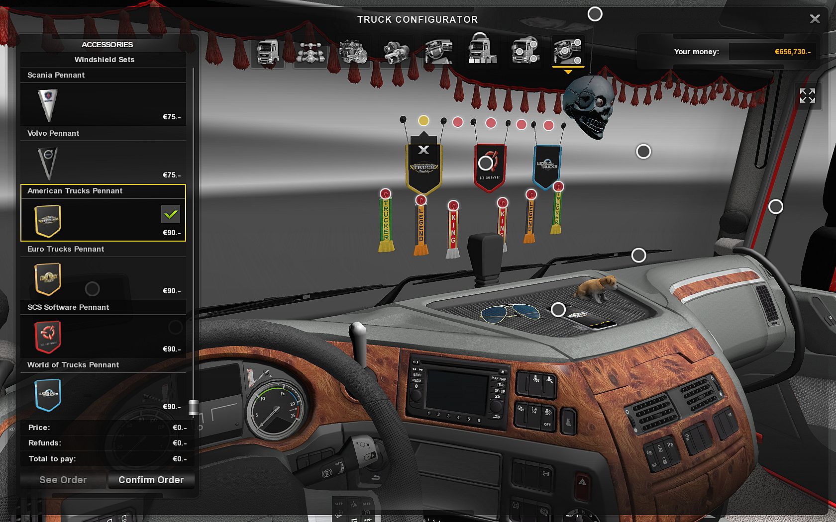Open the interior steering wheel category
This screenshot has height=522, width=836.
(438, 52)
